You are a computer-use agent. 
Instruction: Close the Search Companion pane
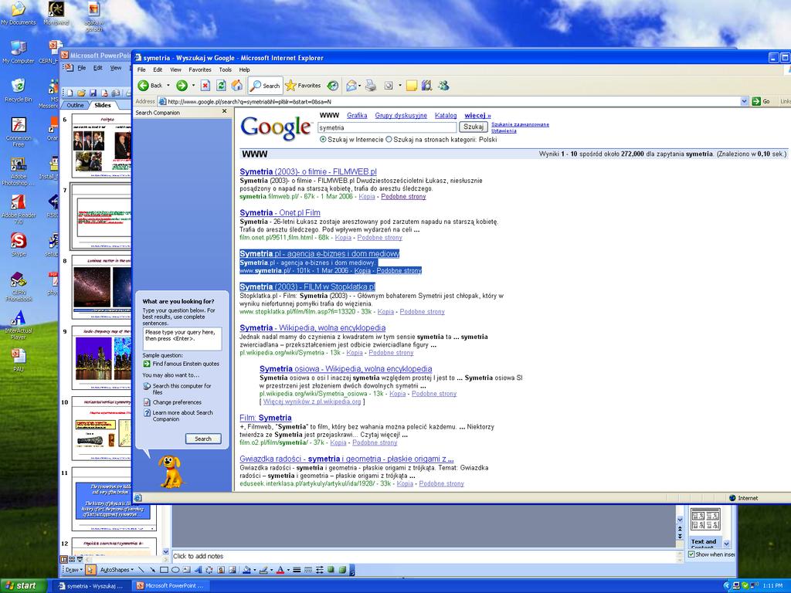[225, 111]
